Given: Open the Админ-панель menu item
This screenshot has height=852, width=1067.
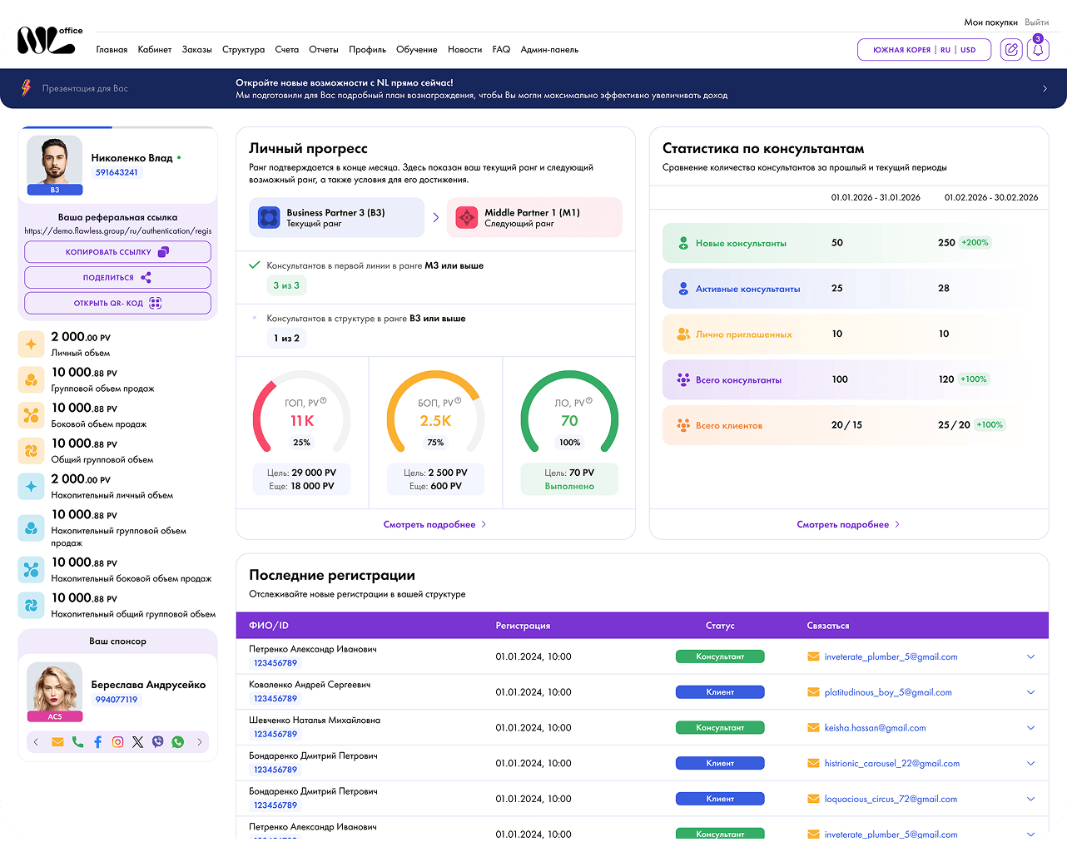Looking at the screenshot, I should (549, 50).
